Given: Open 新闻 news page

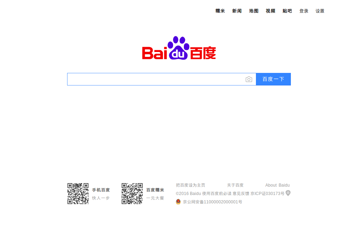Looking at the screenshot, I should [x=237, y=11].
